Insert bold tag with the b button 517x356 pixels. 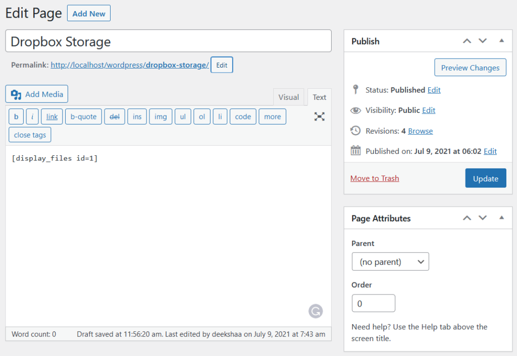click(x=16, y=116)
